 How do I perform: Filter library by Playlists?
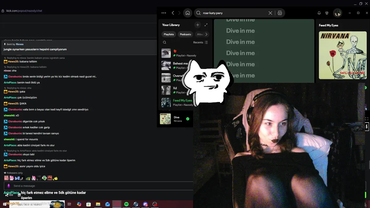pos(169,34)
